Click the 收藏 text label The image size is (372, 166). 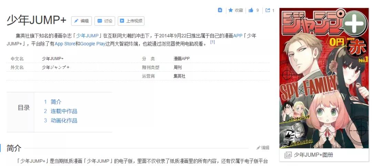239,10
